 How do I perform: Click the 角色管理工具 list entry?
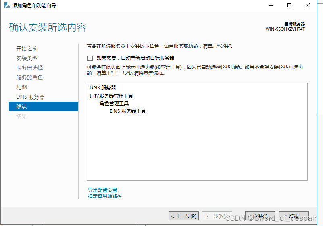[114, 104]
